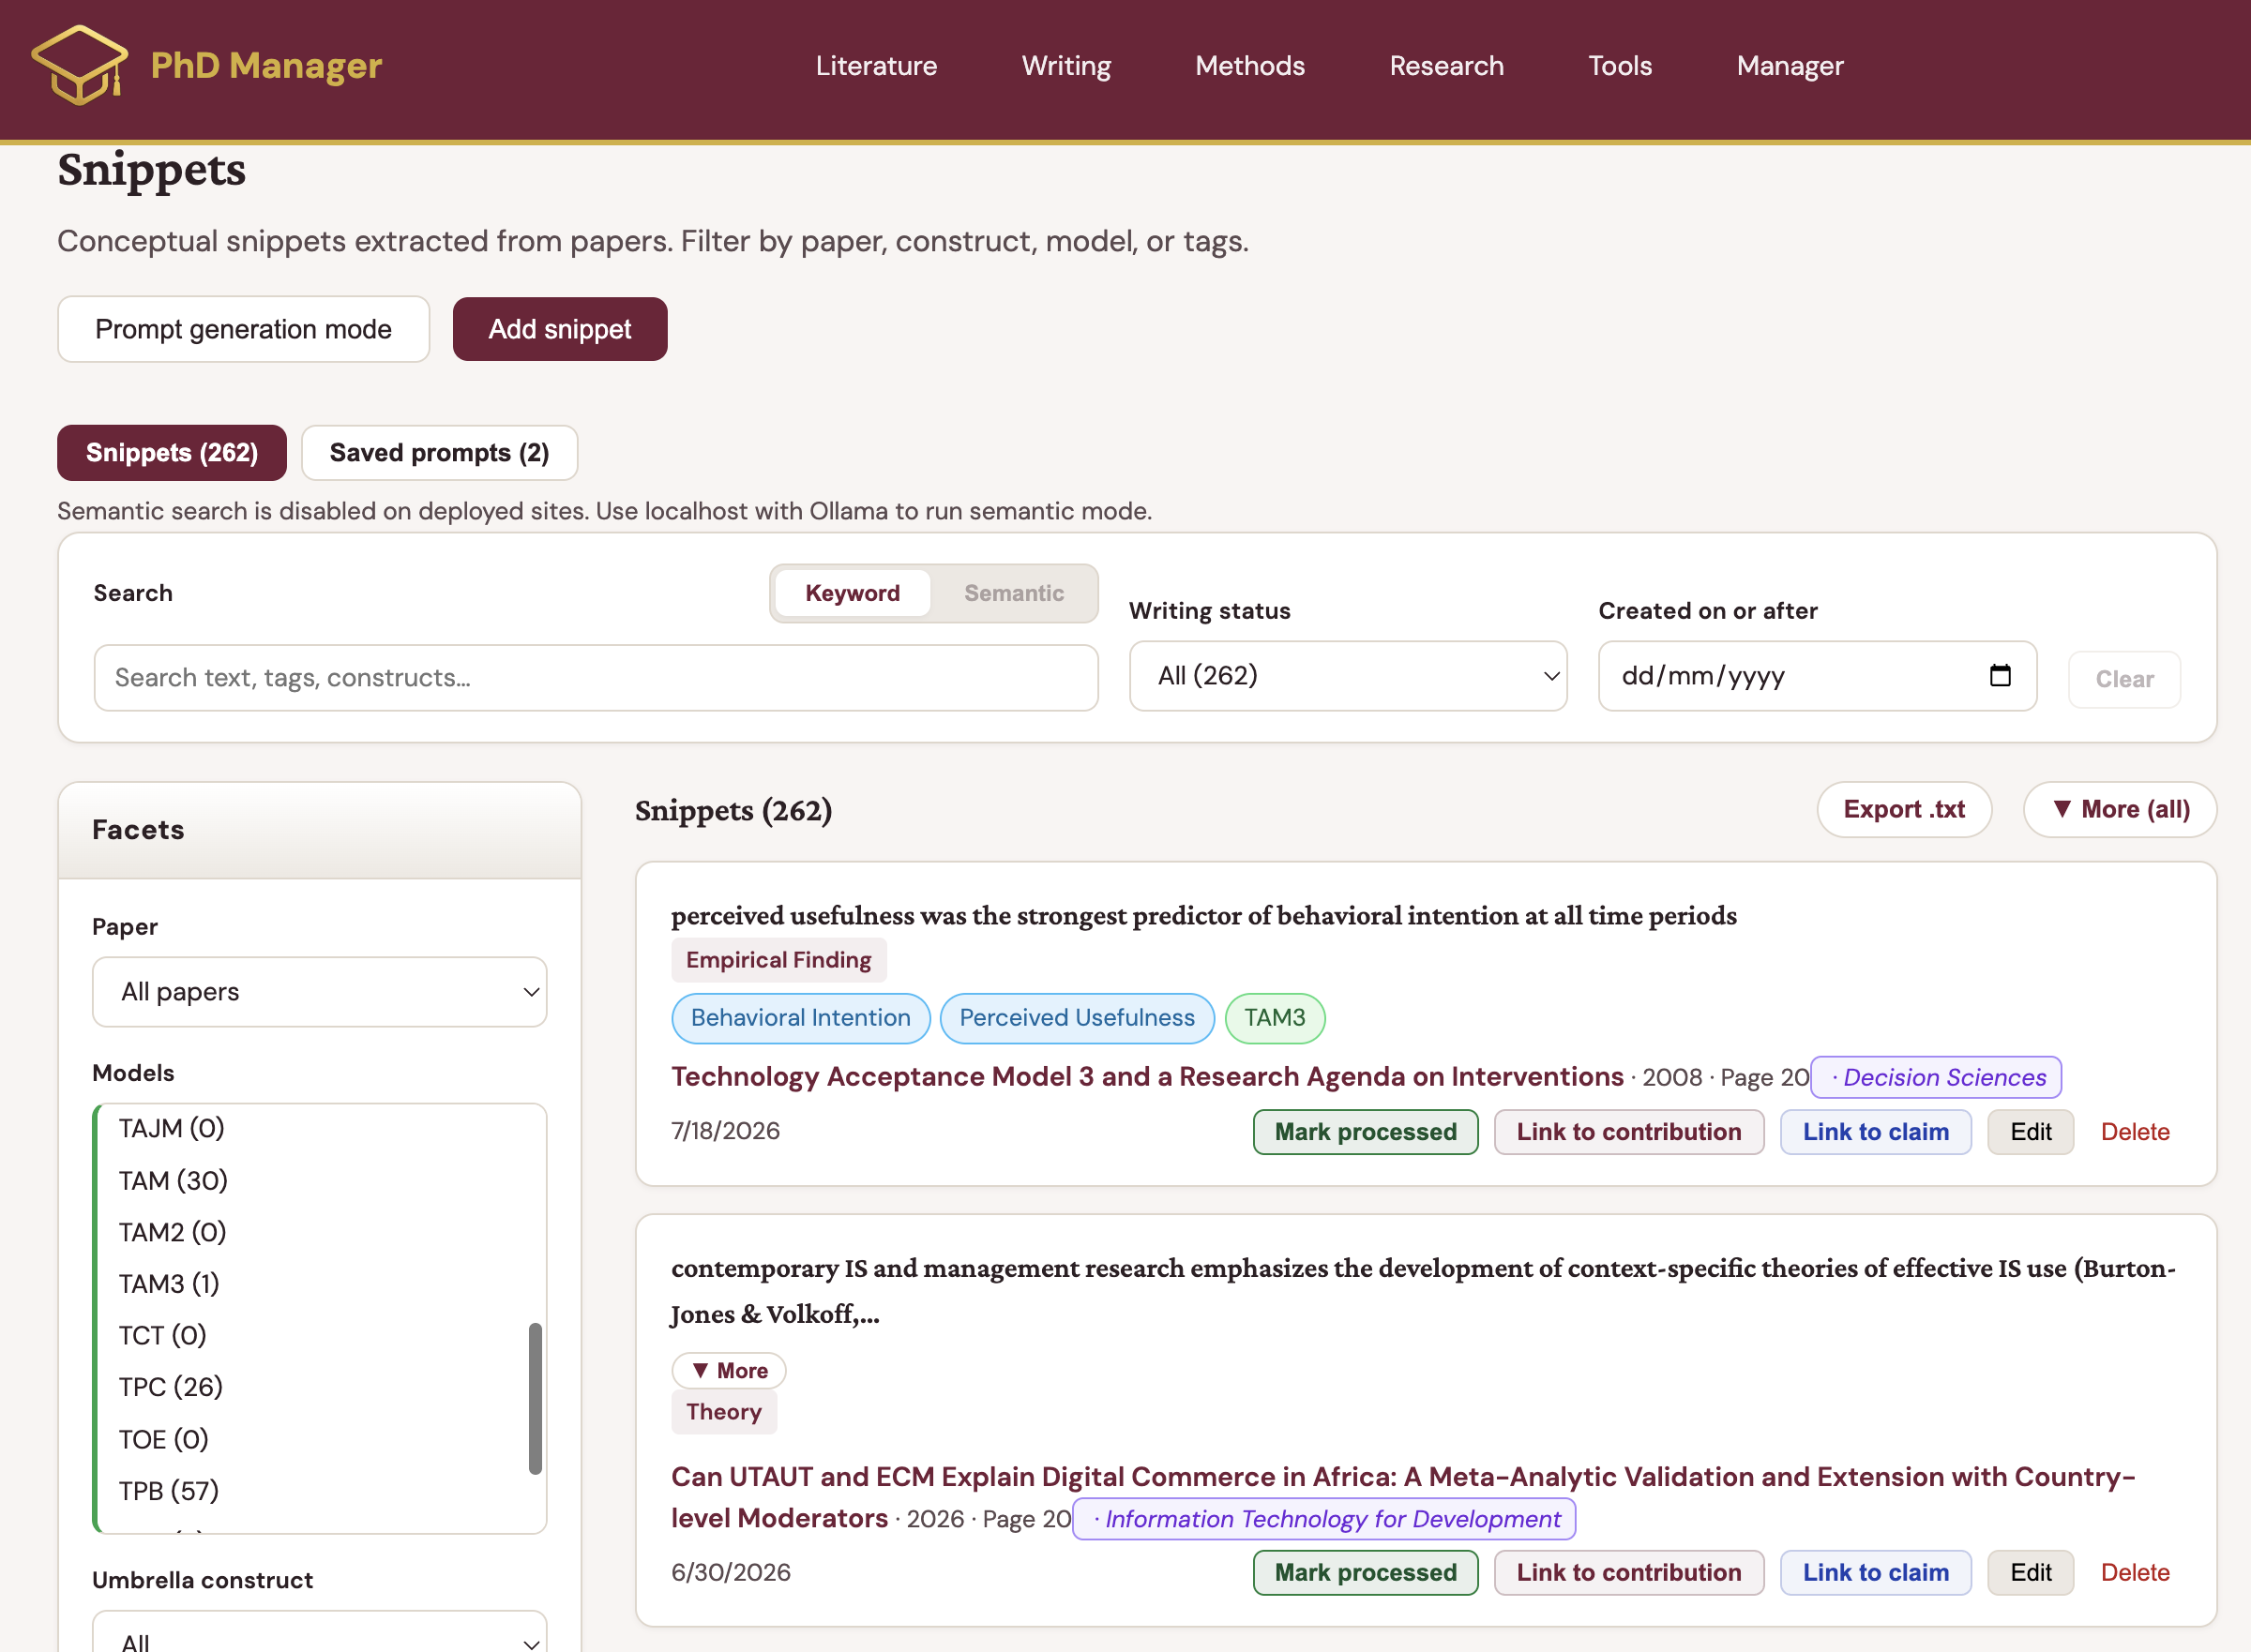Mark the UTAUT snippet dated 6/30/2026 processed
Screen dimensions: 2251x1652
[x=1365, y=1573]
